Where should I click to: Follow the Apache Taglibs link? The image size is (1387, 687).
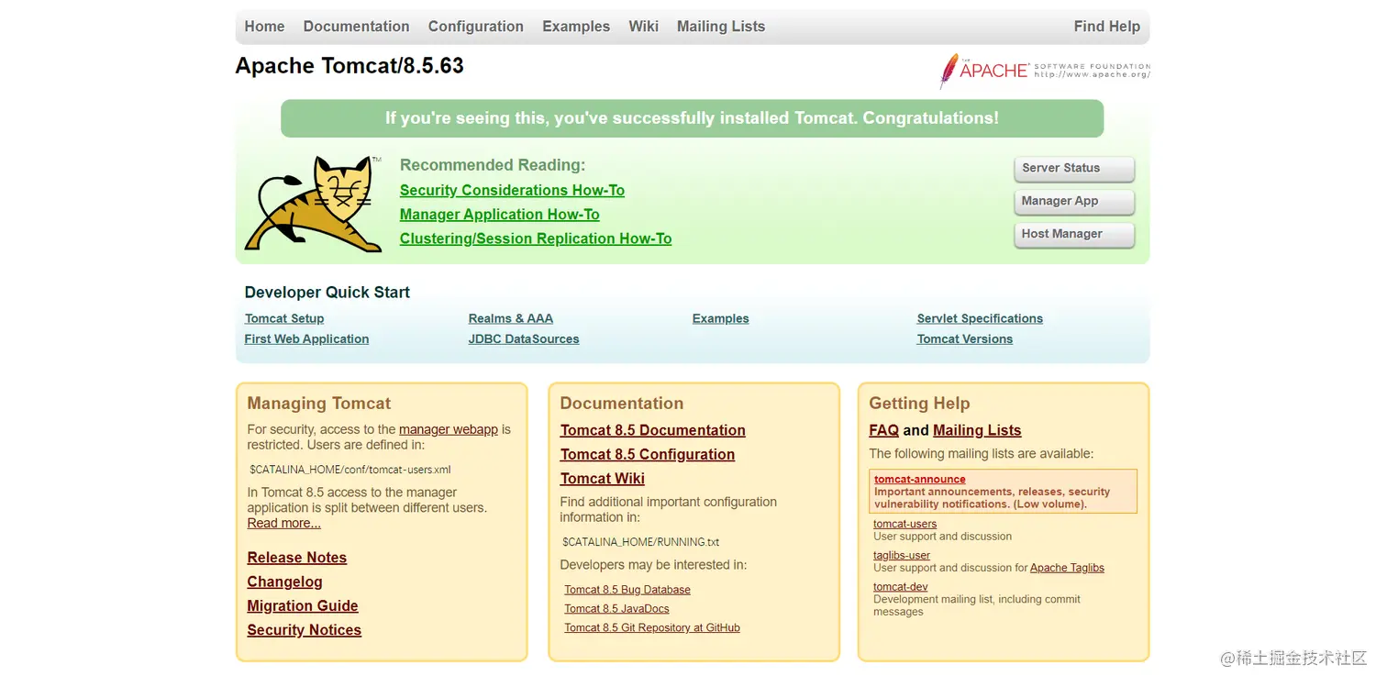[1067, 568]
